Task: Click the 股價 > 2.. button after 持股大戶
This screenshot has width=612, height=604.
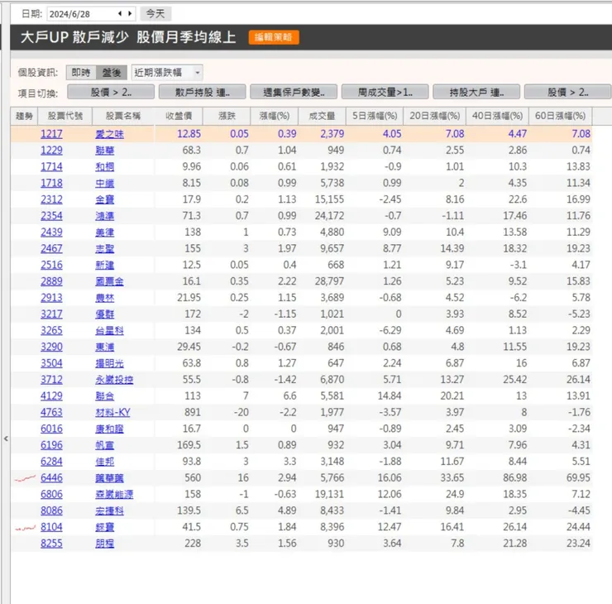Action: (x=567, y=93)
